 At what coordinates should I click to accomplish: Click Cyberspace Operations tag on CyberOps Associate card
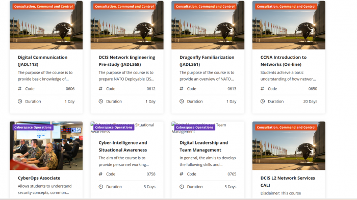click(x=33, y=128)
